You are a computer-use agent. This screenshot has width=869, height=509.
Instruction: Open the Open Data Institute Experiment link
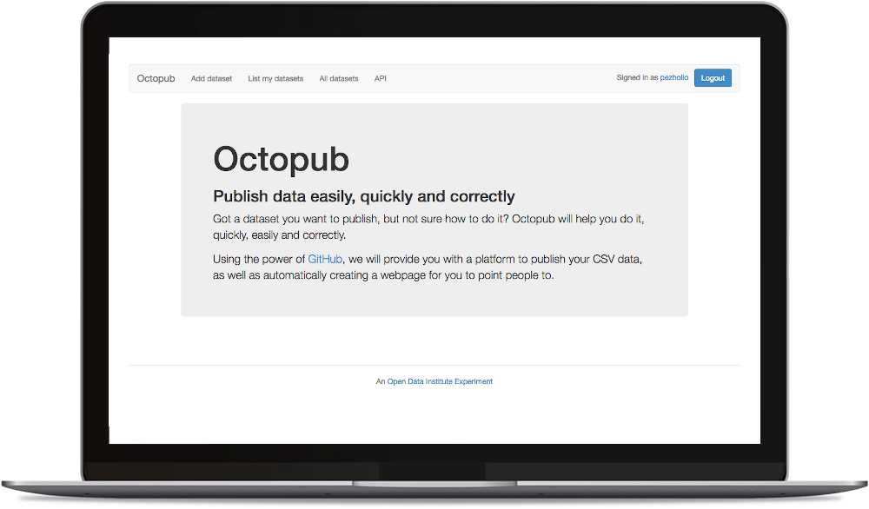click(x=440, y=381)
